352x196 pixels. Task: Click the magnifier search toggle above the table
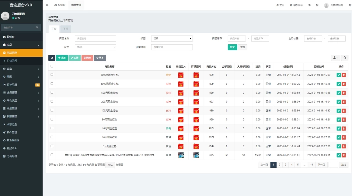(x=345, y=58)
